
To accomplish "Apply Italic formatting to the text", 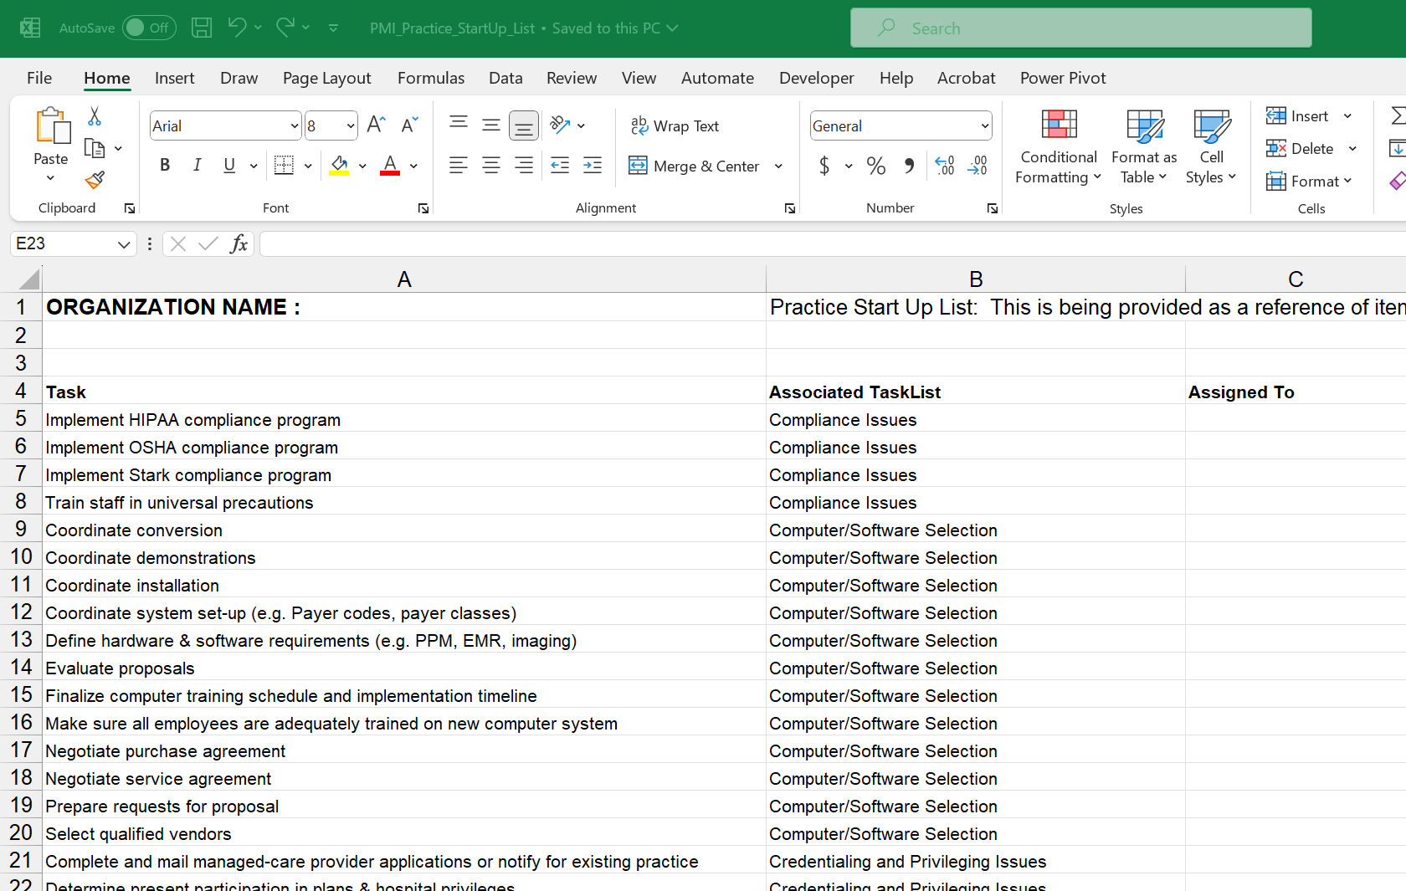I will tap(197, 166).
